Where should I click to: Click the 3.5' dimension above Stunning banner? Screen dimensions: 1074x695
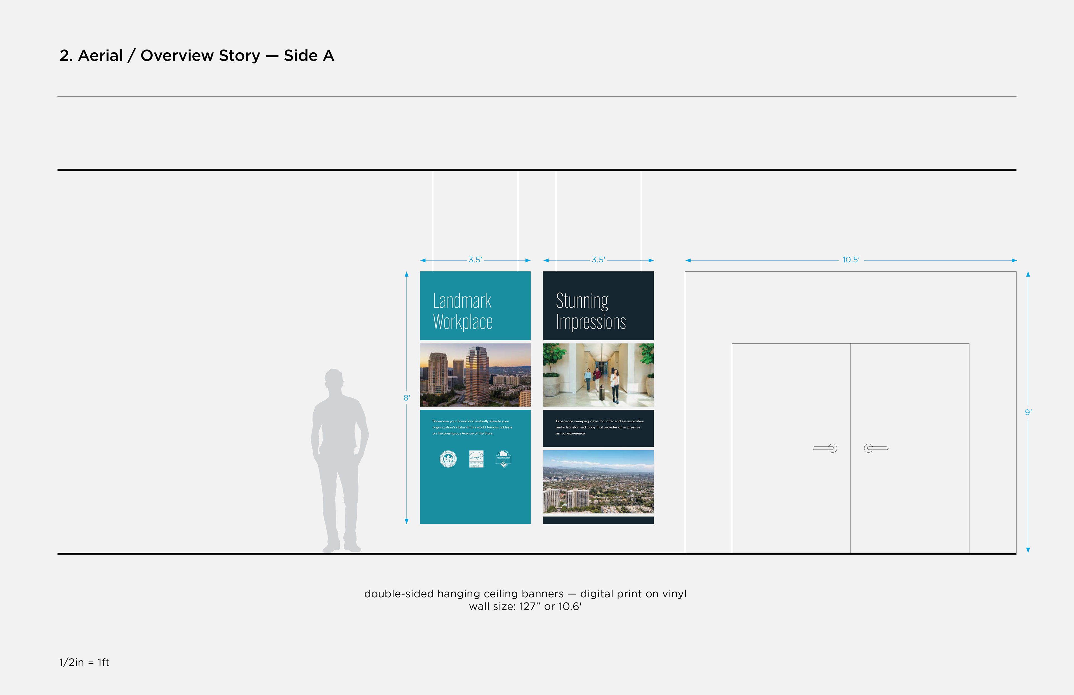click(x=598, y=260)
